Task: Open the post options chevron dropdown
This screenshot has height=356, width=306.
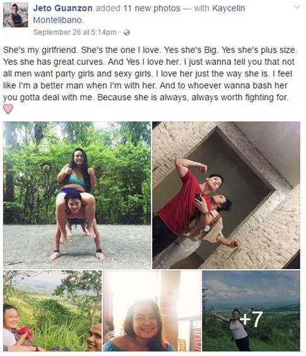Action: (297, 8)
